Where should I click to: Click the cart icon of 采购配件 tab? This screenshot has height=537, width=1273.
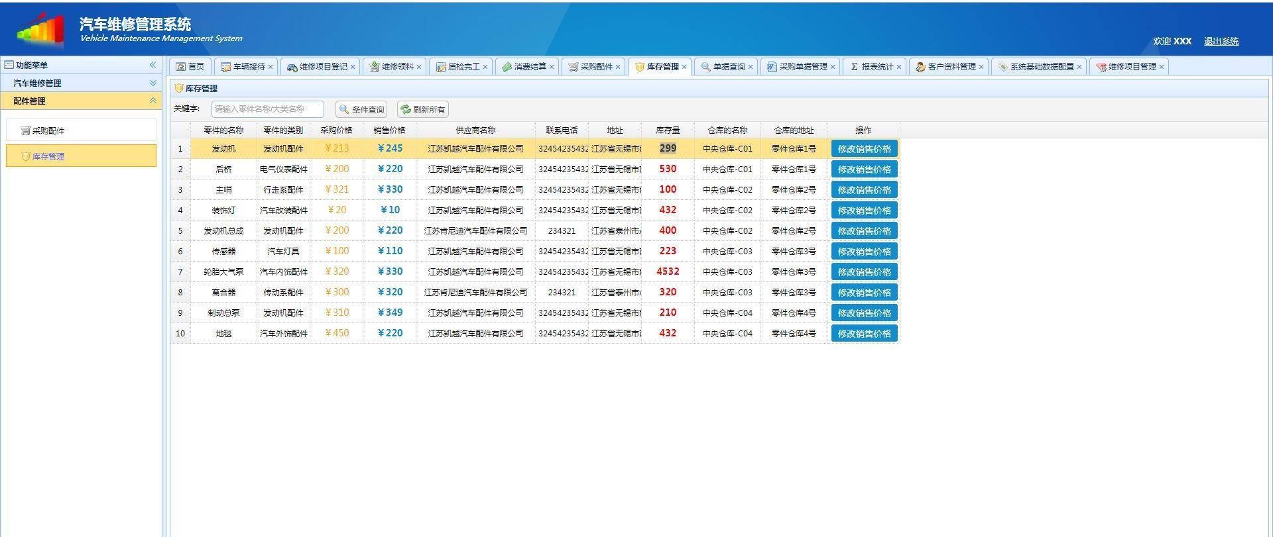click(x=573, y=67)
